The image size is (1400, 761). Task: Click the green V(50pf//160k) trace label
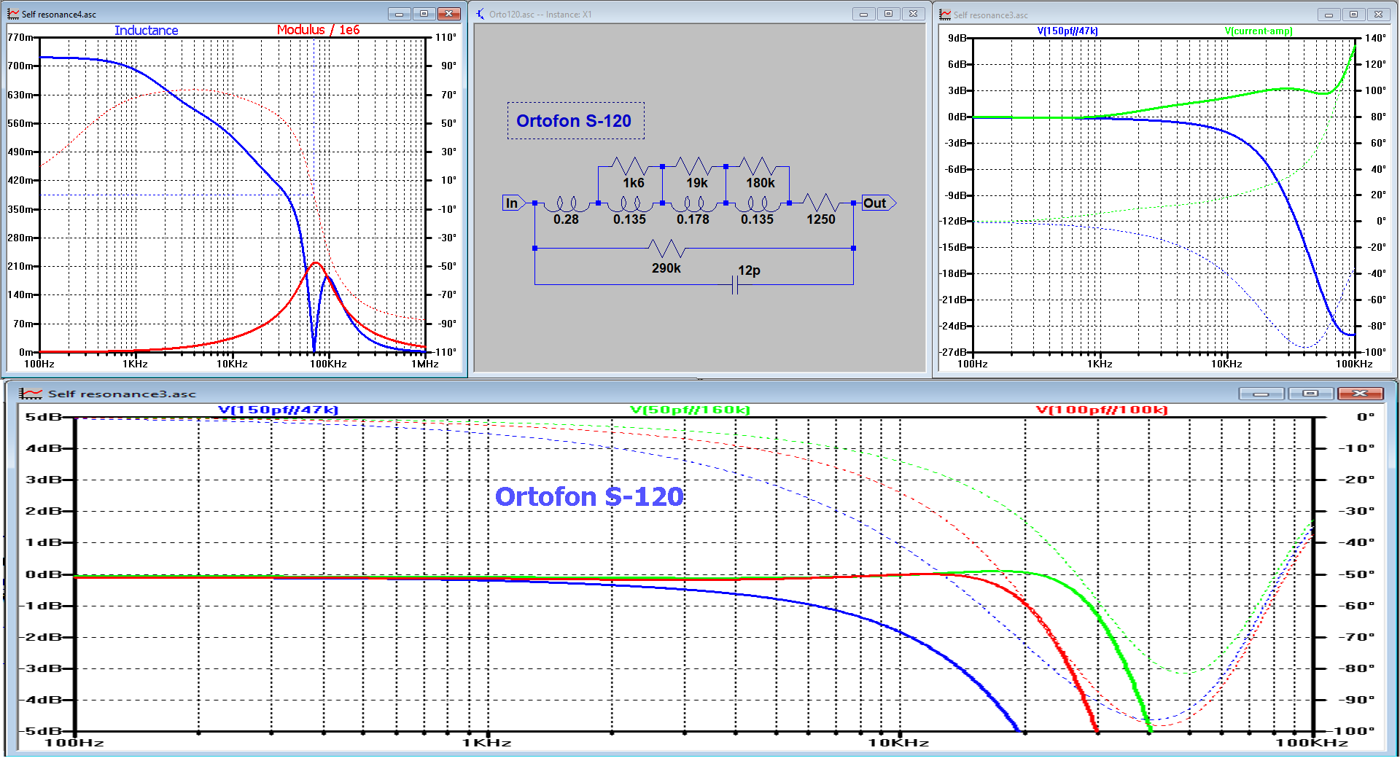point(690,410)
